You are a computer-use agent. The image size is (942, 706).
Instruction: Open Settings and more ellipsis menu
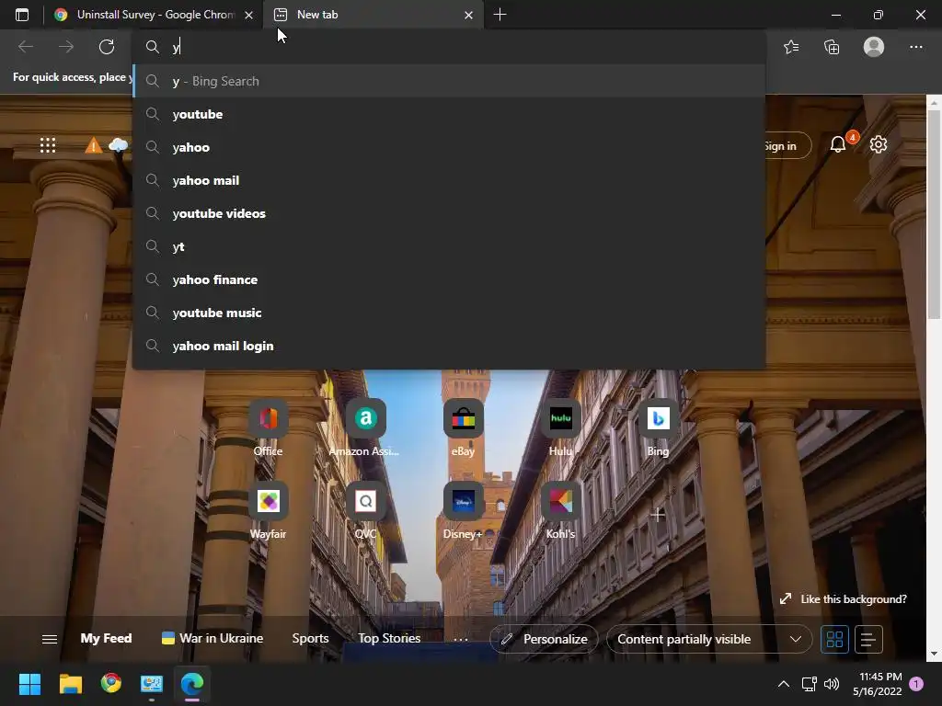pos(915,47)
